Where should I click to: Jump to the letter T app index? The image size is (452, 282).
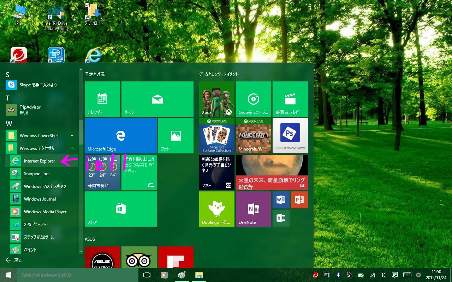[8, 98]
